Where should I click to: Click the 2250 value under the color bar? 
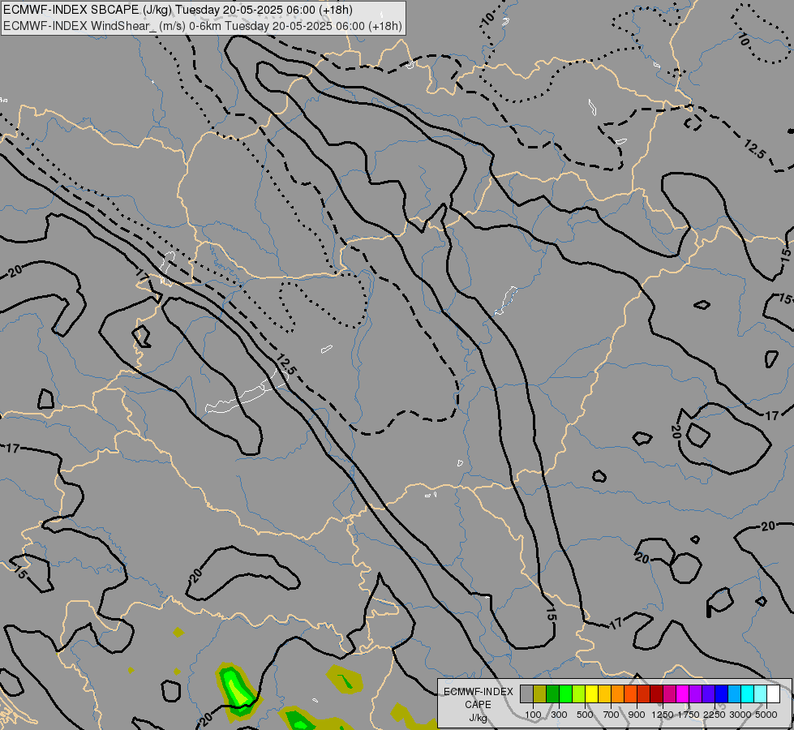click(715, 715)
